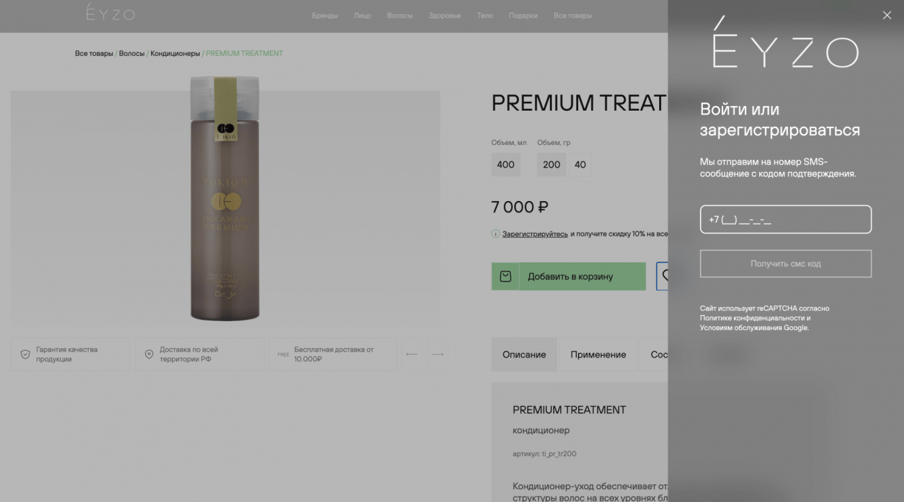Switch to the Применение tab

(598, 354)
